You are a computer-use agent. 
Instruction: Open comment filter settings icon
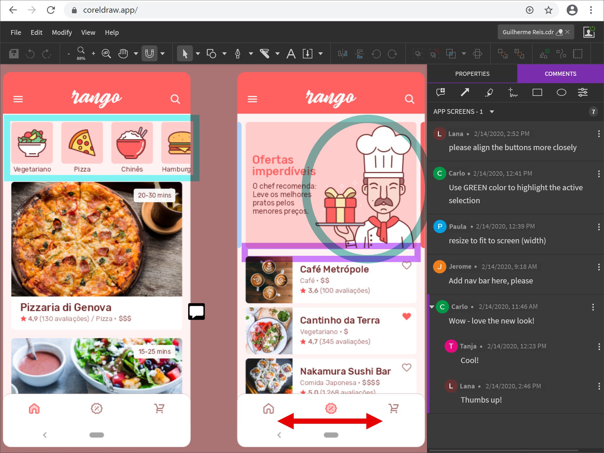point(583,93)
